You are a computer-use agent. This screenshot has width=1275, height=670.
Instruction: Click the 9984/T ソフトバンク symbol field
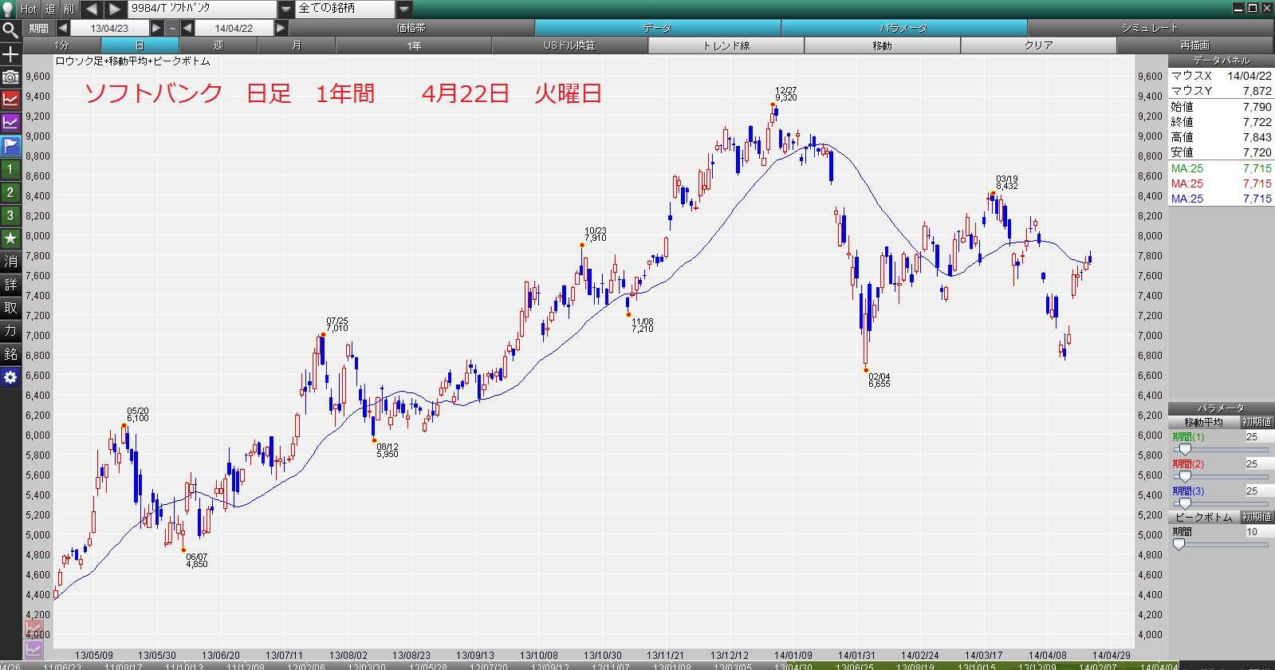203,9
